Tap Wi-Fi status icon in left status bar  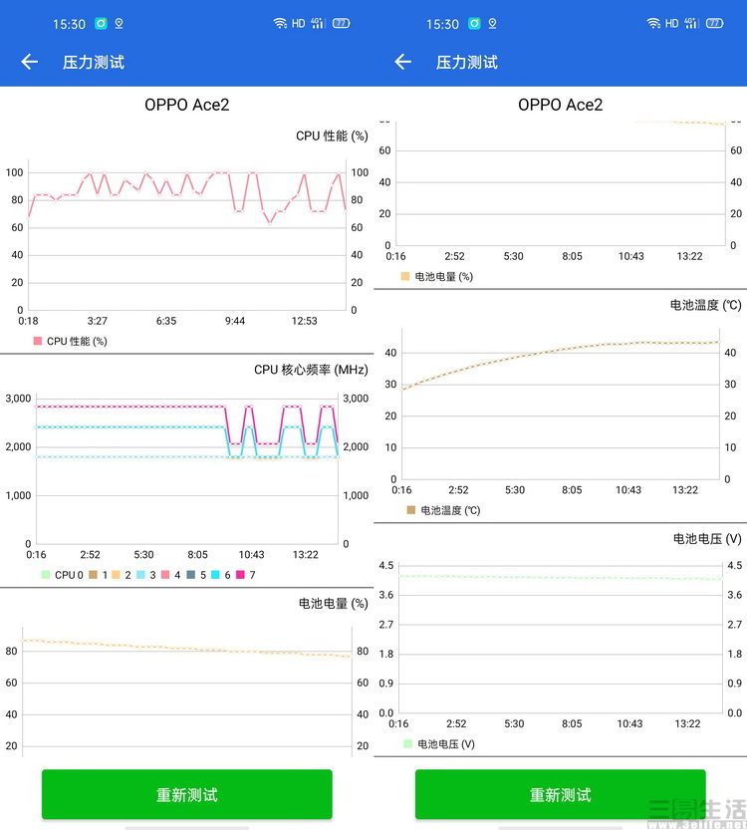pos(280,23)
